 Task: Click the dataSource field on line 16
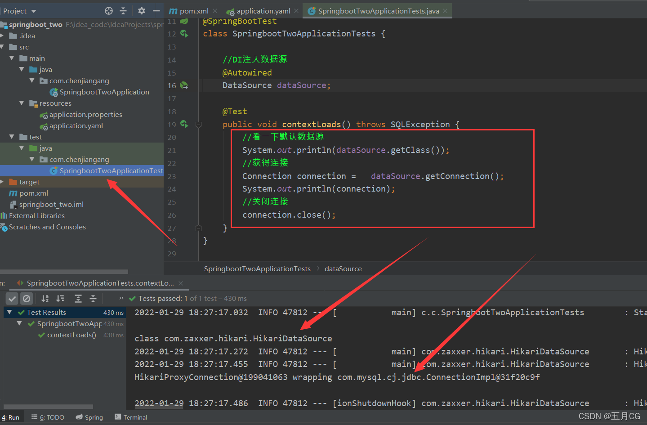point(303,85)
